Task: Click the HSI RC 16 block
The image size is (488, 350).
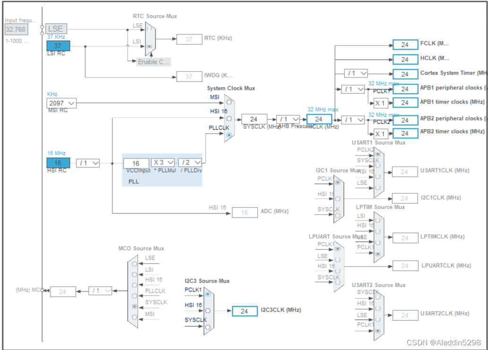Action: pyautogui.click(x=58, y=163)
